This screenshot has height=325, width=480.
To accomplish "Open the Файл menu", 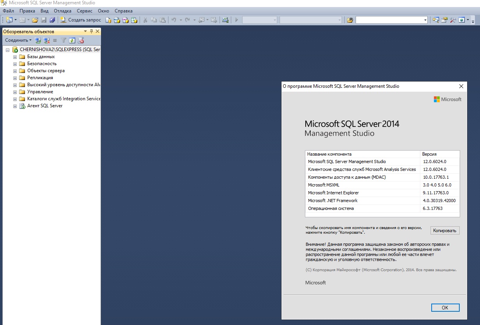I will coord(8,11).
